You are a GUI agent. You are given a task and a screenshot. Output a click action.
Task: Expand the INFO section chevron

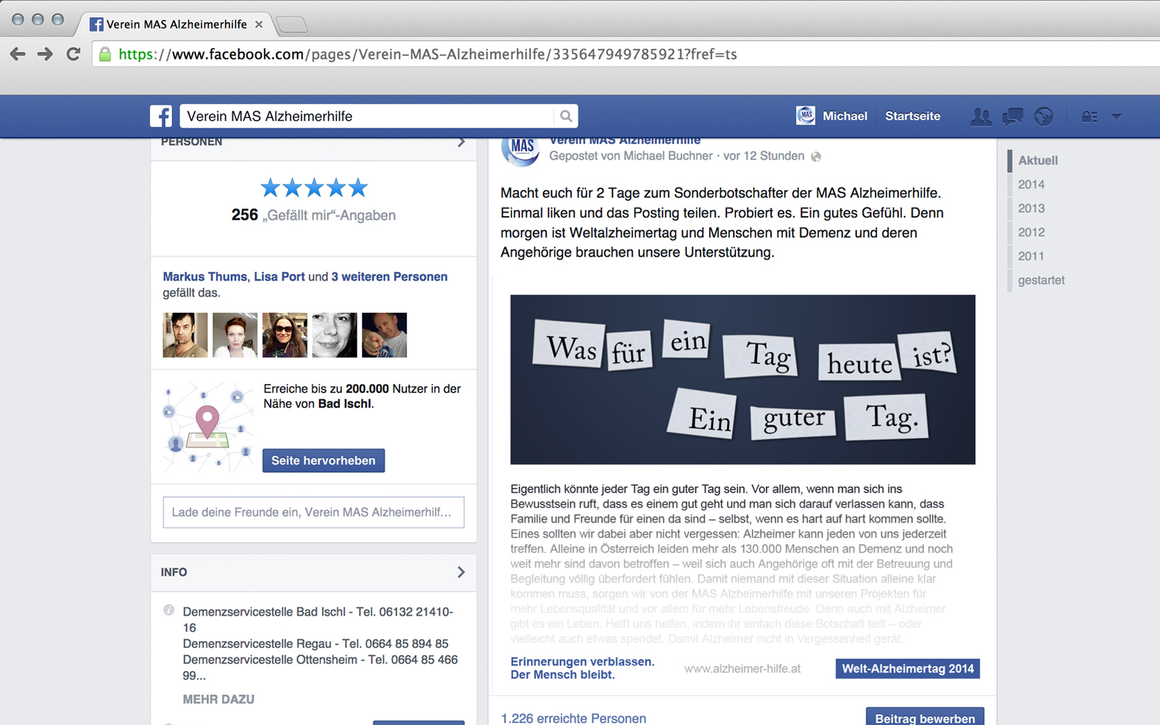pyautogui.click(x=461, y=572)
